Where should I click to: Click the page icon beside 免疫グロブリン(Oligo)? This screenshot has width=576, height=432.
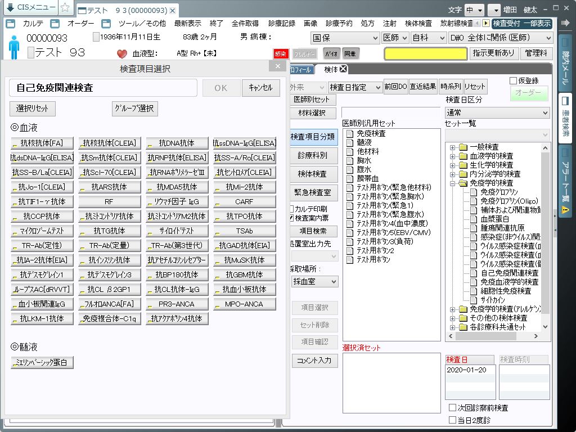click(x=474, y=201)
